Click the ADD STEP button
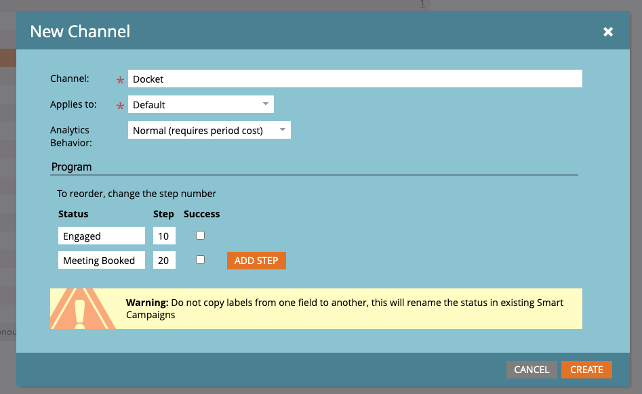 click(256, 261)
